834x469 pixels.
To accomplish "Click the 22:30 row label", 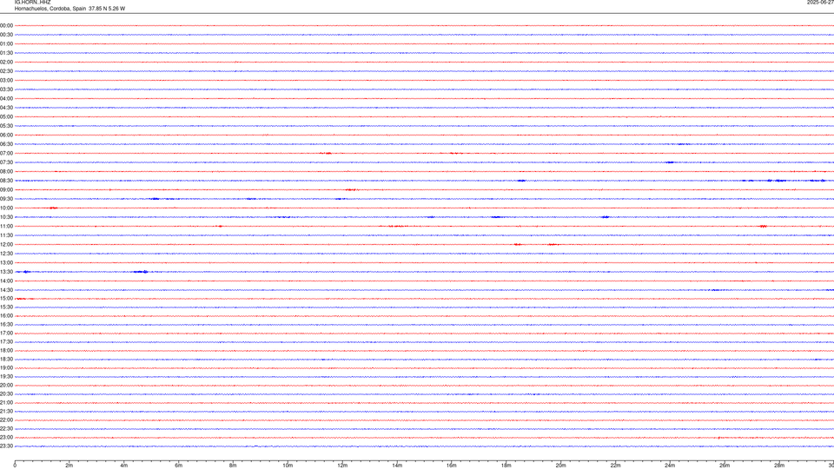I will tap(6, 428).
